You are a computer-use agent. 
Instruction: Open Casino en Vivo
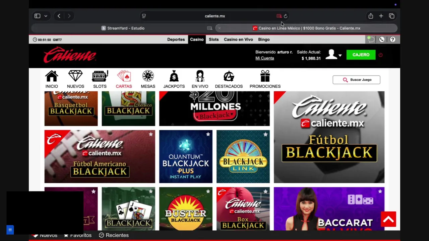[x=238, y=39]
